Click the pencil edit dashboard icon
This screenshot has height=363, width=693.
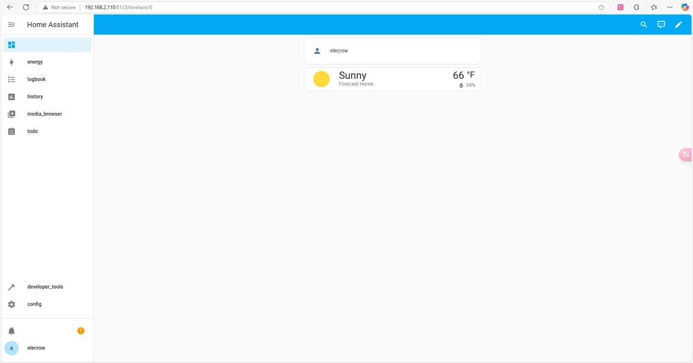pyautogui.click(x=678, y=25)
